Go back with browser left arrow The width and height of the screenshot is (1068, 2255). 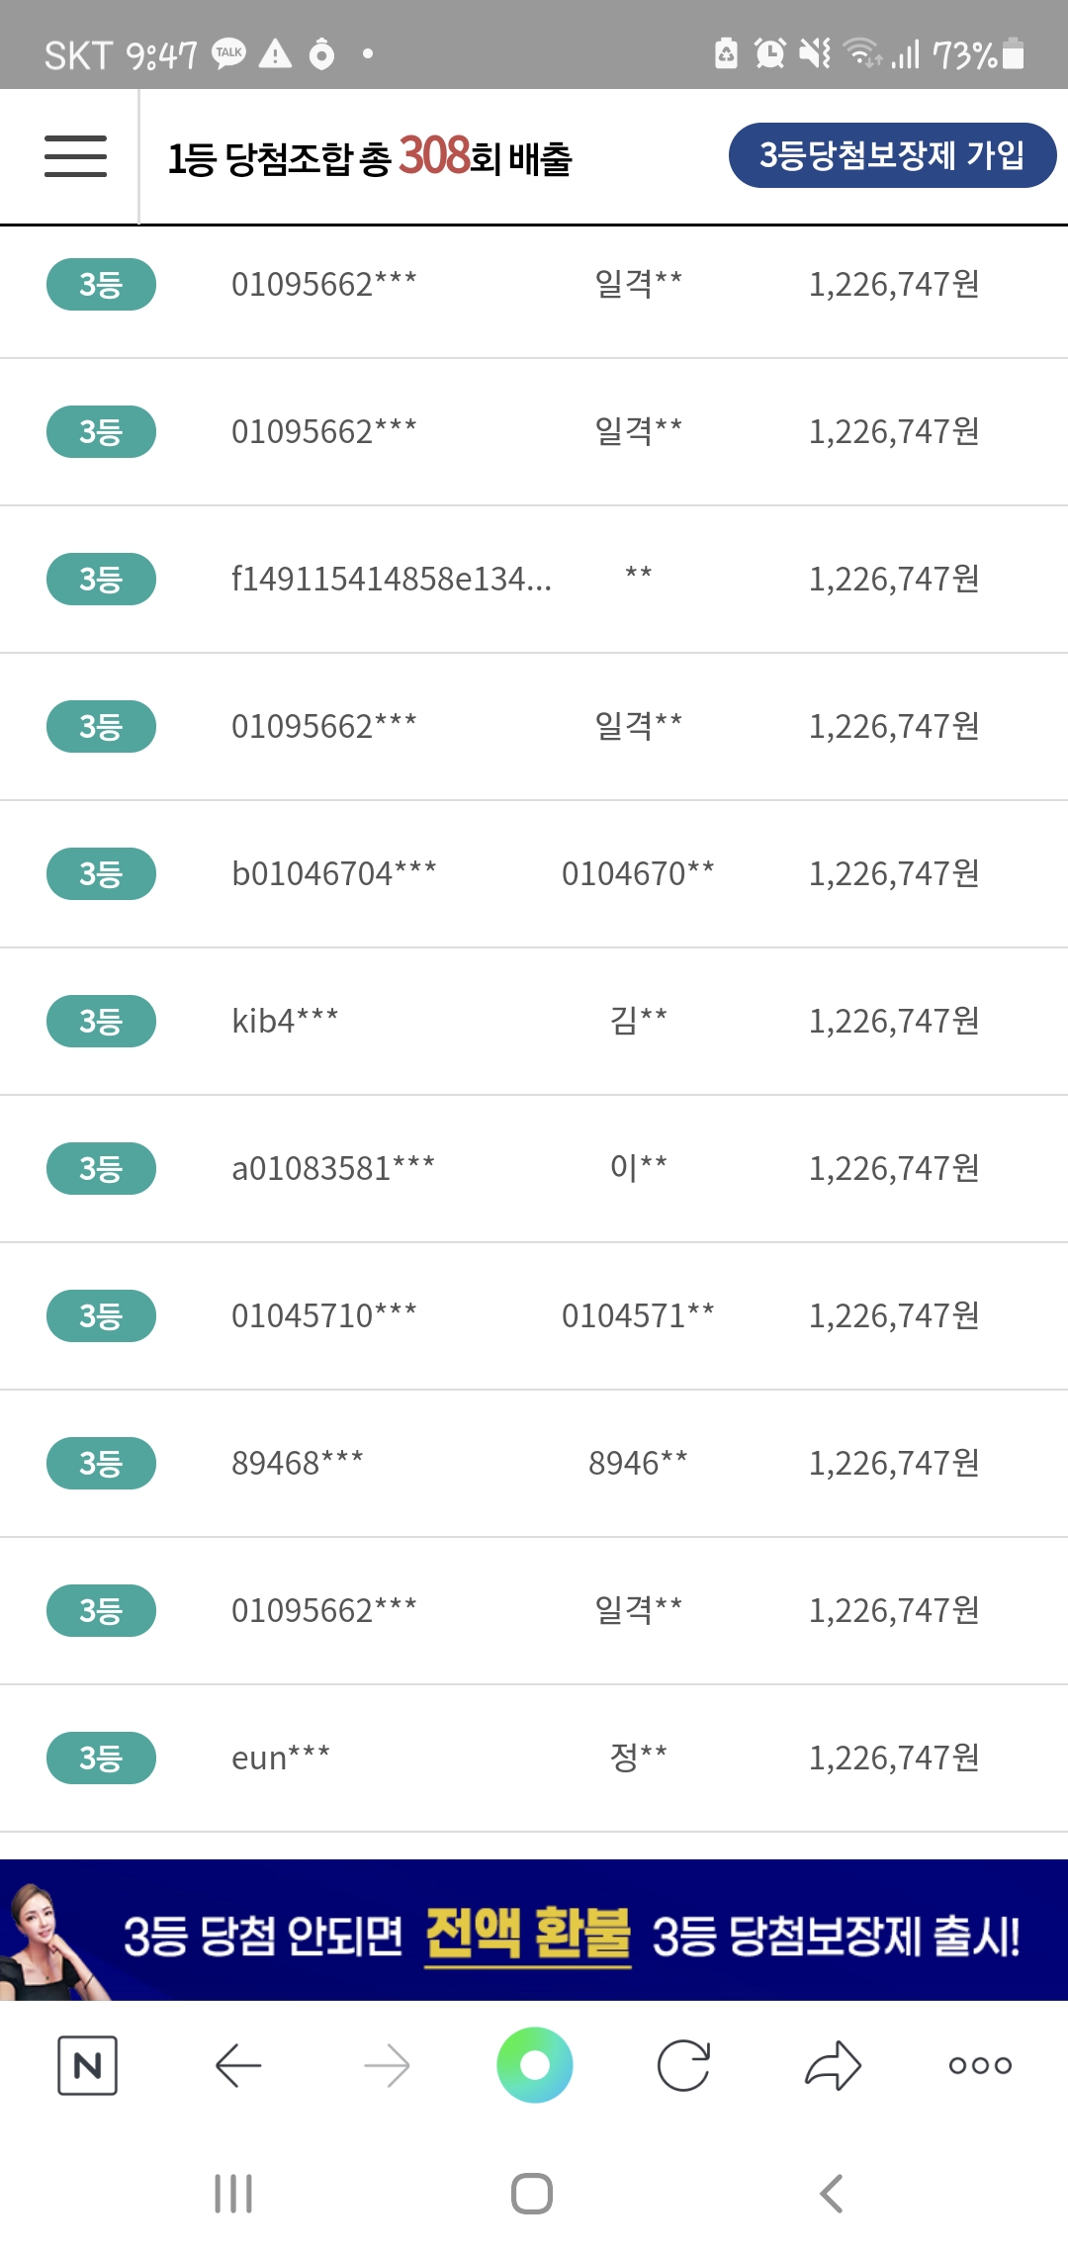tap(237, 2065)
